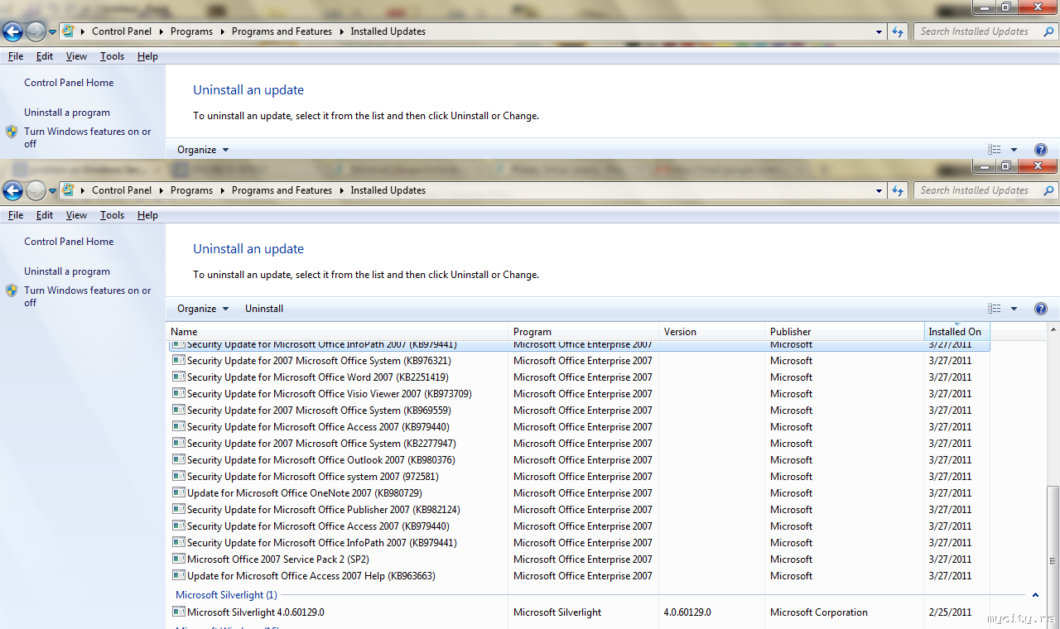Sort the list by the Publisher column
Screen dimensions: 1060x629
point(845,332)
